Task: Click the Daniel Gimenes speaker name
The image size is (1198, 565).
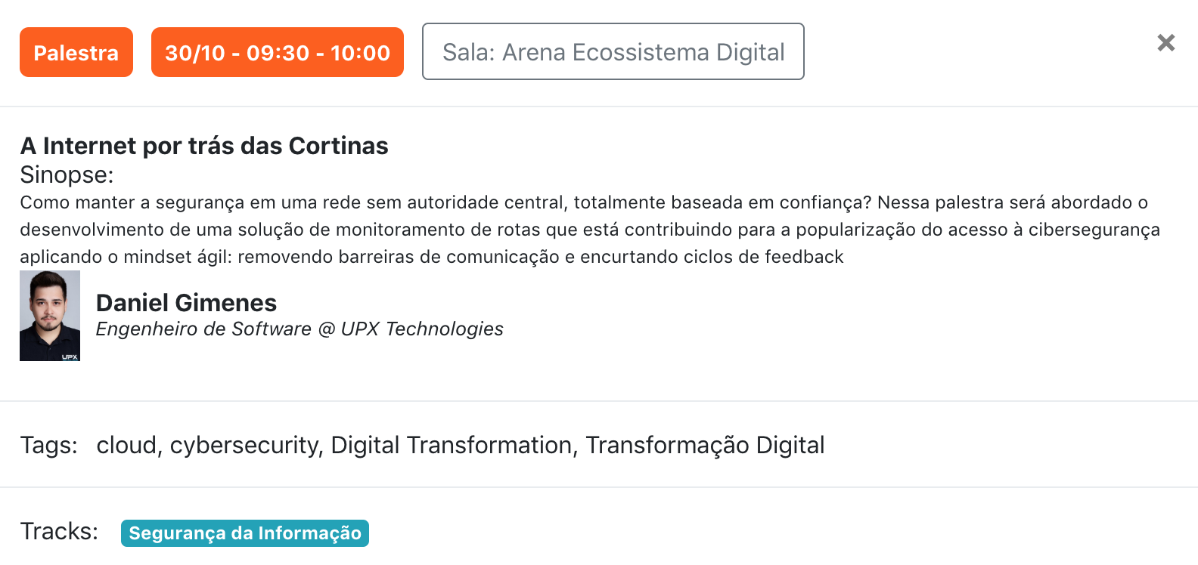Action: [x=186, y=303]
